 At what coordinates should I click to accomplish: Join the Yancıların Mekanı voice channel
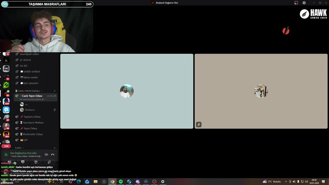(35, 123)
